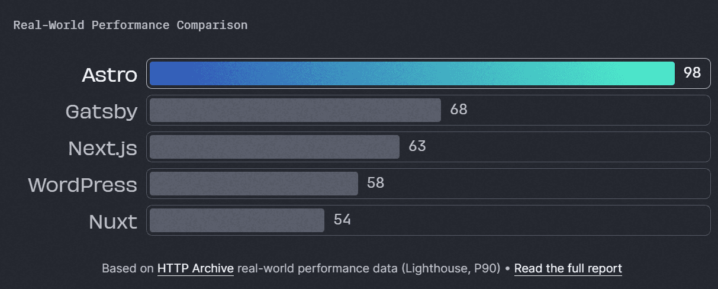This screenshot has width=718, height=289.
Task: Select the Gatsby framework label
Action: click(x=101, y=111)
